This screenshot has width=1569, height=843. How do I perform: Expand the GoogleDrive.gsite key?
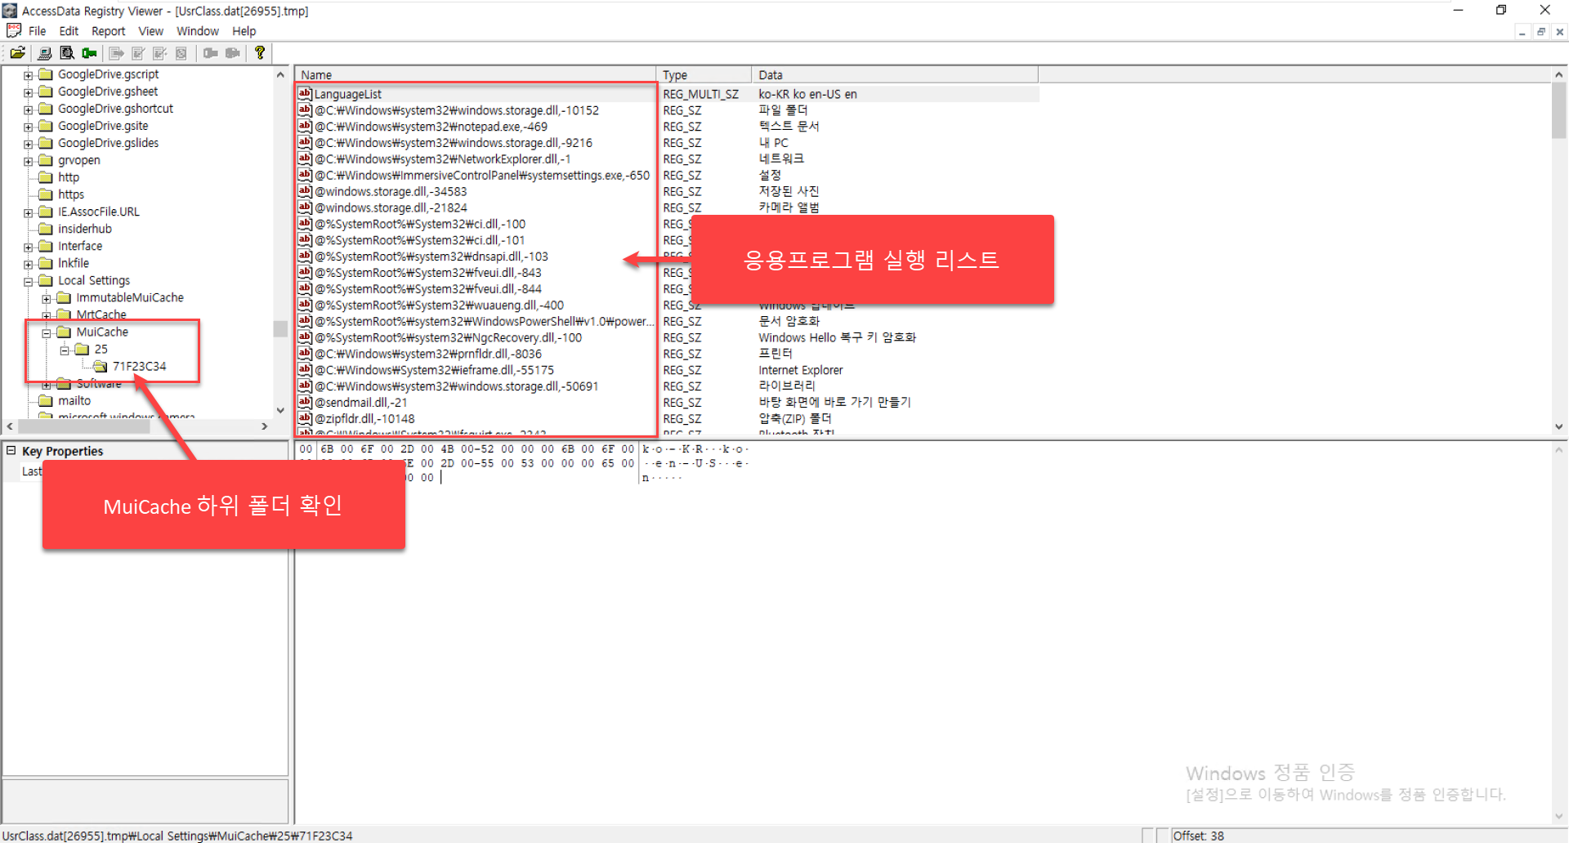[x=29, y=127]
